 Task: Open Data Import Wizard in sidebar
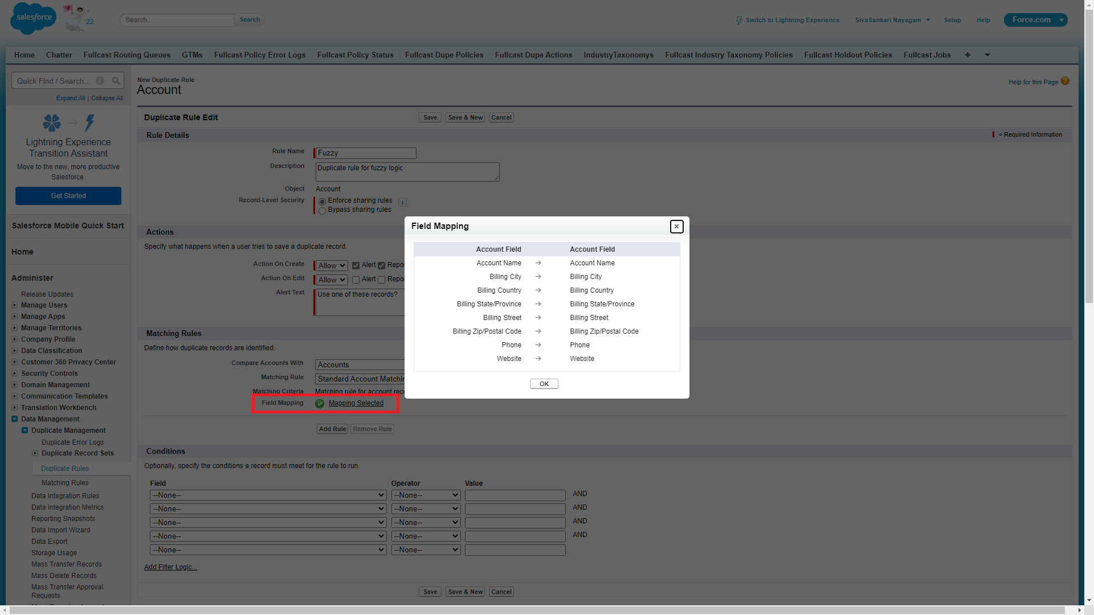tap(61, 530)
